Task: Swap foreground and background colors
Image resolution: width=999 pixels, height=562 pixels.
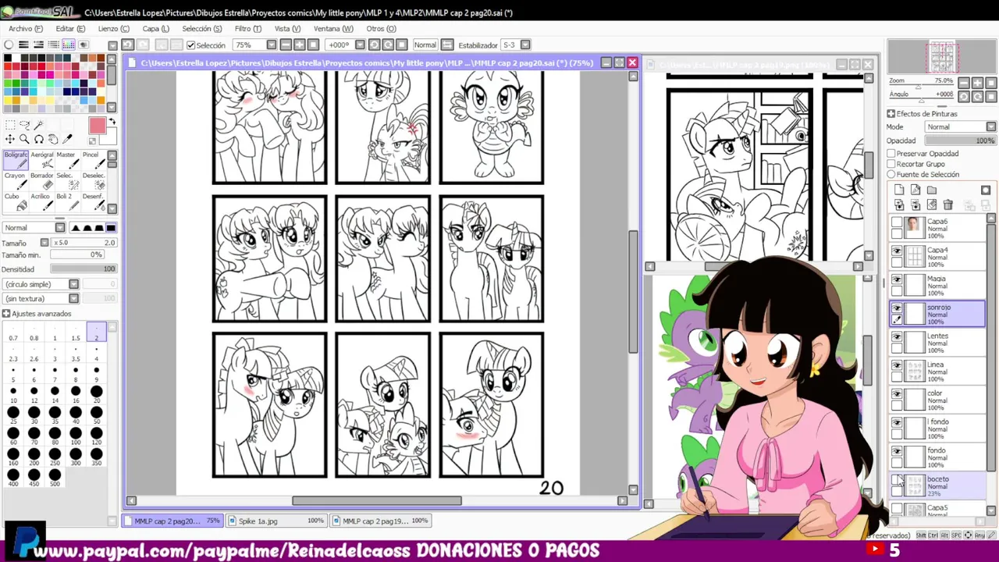Action: pos(112,123)
